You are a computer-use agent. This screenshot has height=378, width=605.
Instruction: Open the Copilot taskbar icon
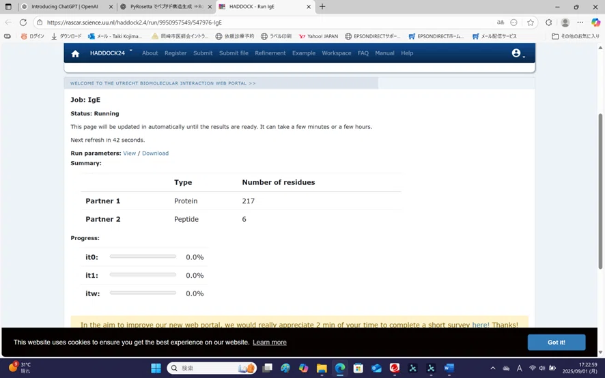304,368
